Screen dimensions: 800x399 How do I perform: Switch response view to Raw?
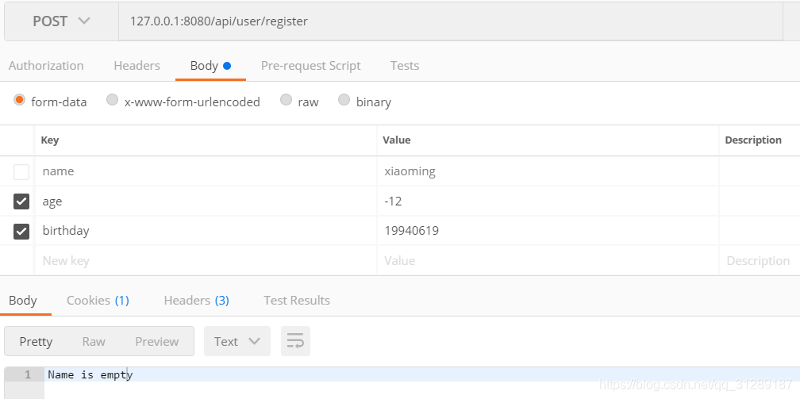94,341
